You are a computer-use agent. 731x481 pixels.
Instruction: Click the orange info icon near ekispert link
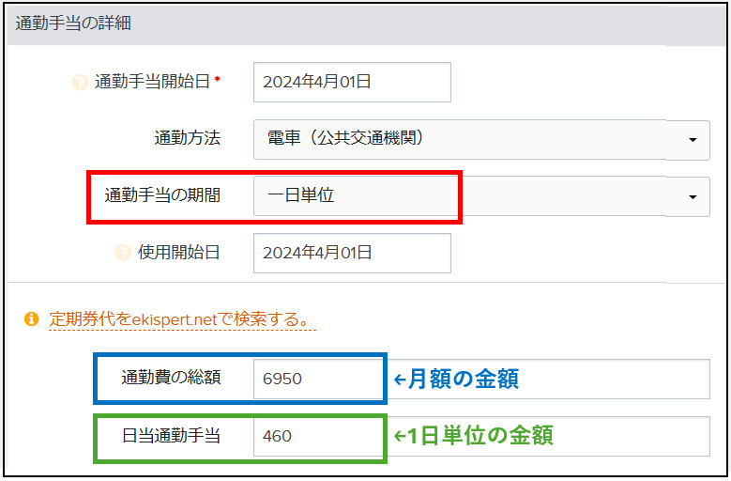(32, 319)
